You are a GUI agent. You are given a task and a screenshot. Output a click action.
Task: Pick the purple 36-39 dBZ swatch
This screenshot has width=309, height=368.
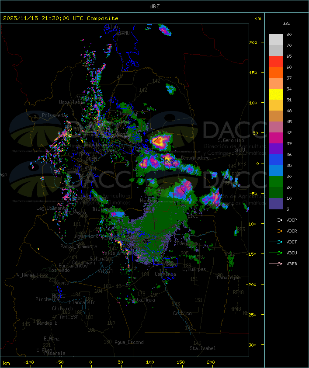(x=276, y=149)
